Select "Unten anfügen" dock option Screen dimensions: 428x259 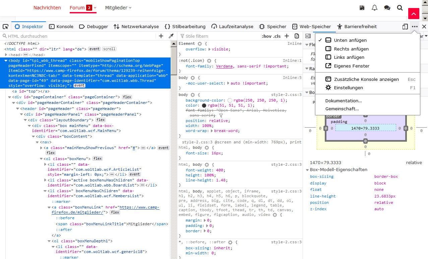(x=350, y=40)
